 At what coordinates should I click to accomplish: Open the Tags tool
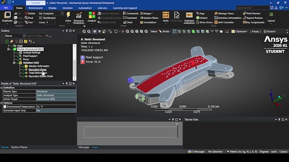click(x=201, y=14)
